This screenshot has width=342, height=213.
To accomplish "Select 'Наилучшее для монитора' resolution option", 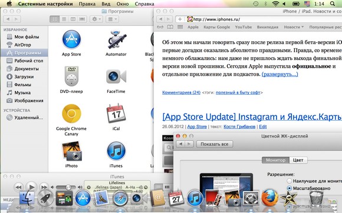I will [x=290, y=181].
